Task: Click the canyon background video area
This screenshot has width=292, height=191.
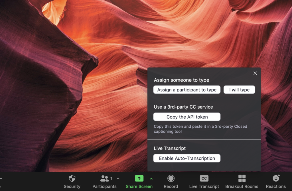Action: pyautogui.click(x=71, y=86)
